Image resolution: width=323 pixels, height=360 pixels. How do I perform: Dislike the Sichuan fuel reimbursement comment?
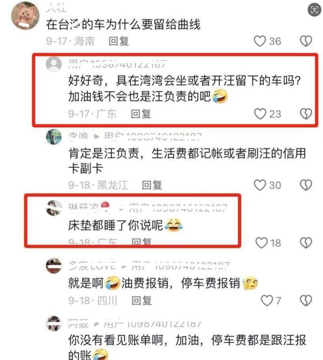click(306, 301)
